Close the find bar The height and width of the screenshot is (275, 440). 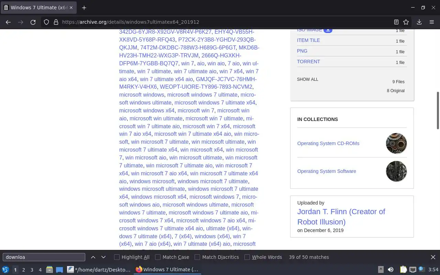click(x=433, y=257)
